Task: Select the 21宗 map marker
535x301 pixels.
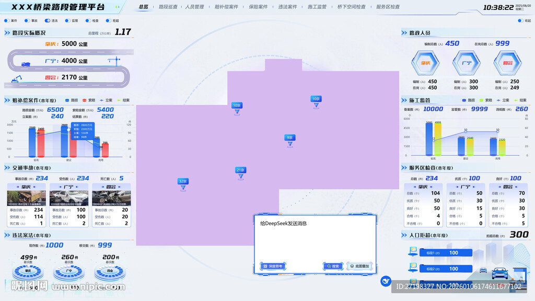Action: pyautogui.click(x=241, y=172)
